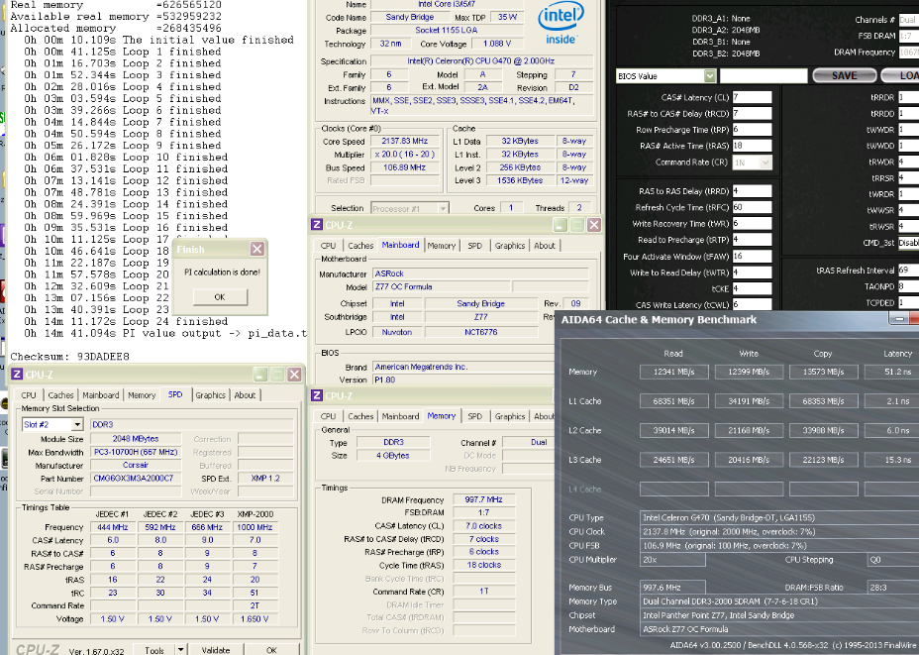
Task: Click the Loop 24 finished line in Super PI
Action: 126,321
